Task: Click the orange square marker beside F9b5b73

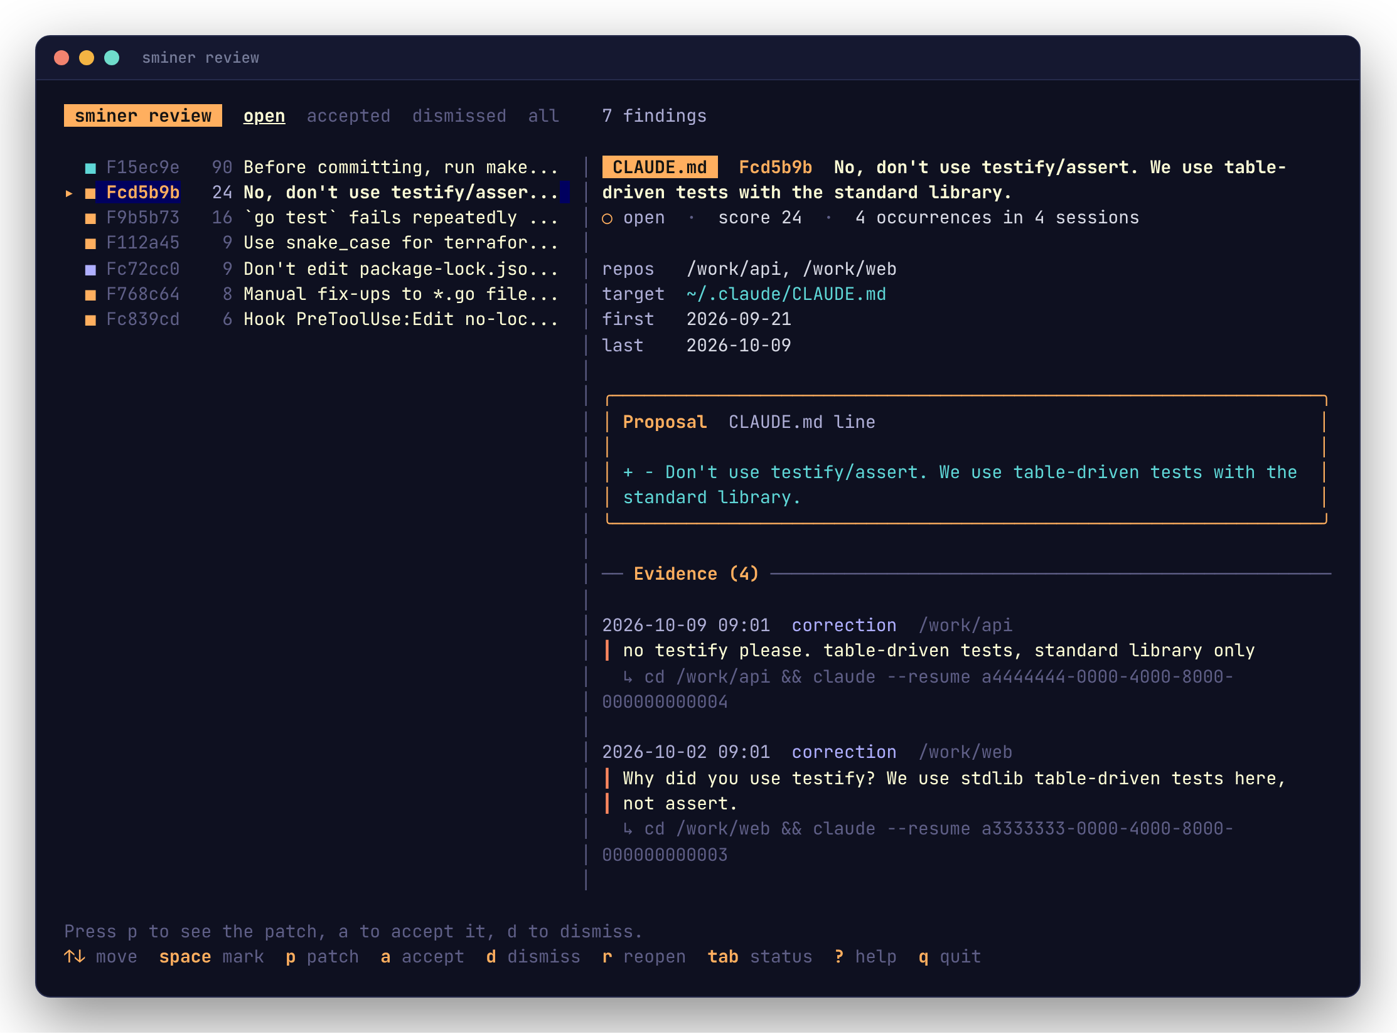Action: click(x=90, y=218)
